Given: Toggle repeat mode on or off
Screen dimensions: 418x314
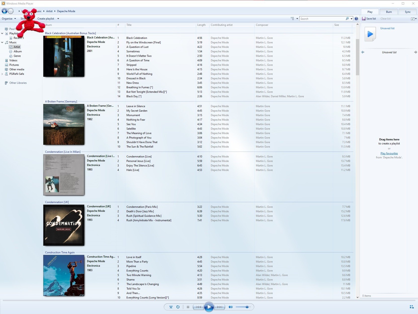Looking at the screenshot, I should point(178,307).
